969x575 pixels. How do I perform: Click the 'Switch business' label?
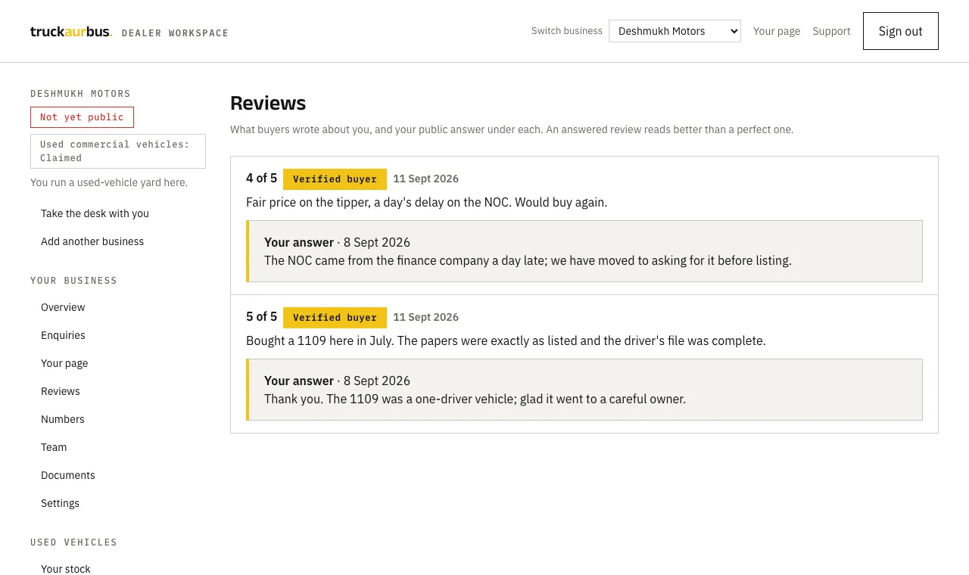point(567,31)
